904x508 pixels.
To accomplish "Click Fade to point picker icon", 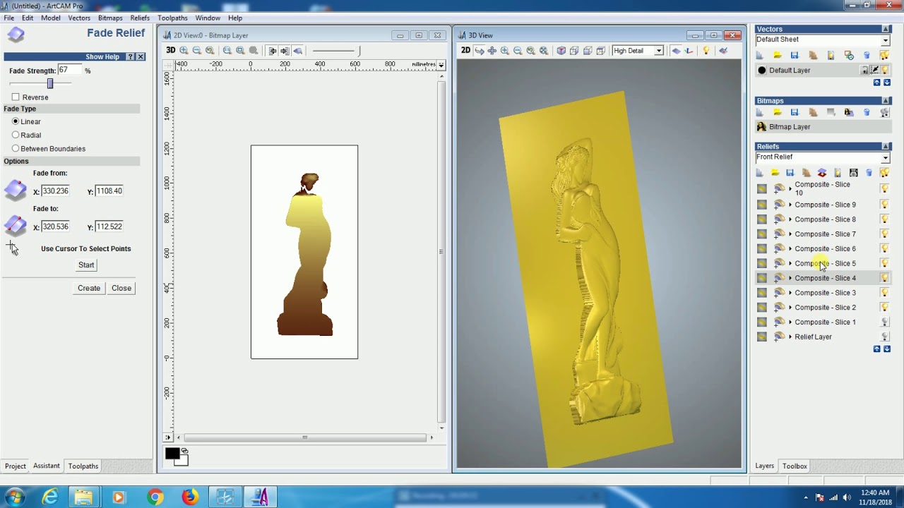I will point(15,225).
